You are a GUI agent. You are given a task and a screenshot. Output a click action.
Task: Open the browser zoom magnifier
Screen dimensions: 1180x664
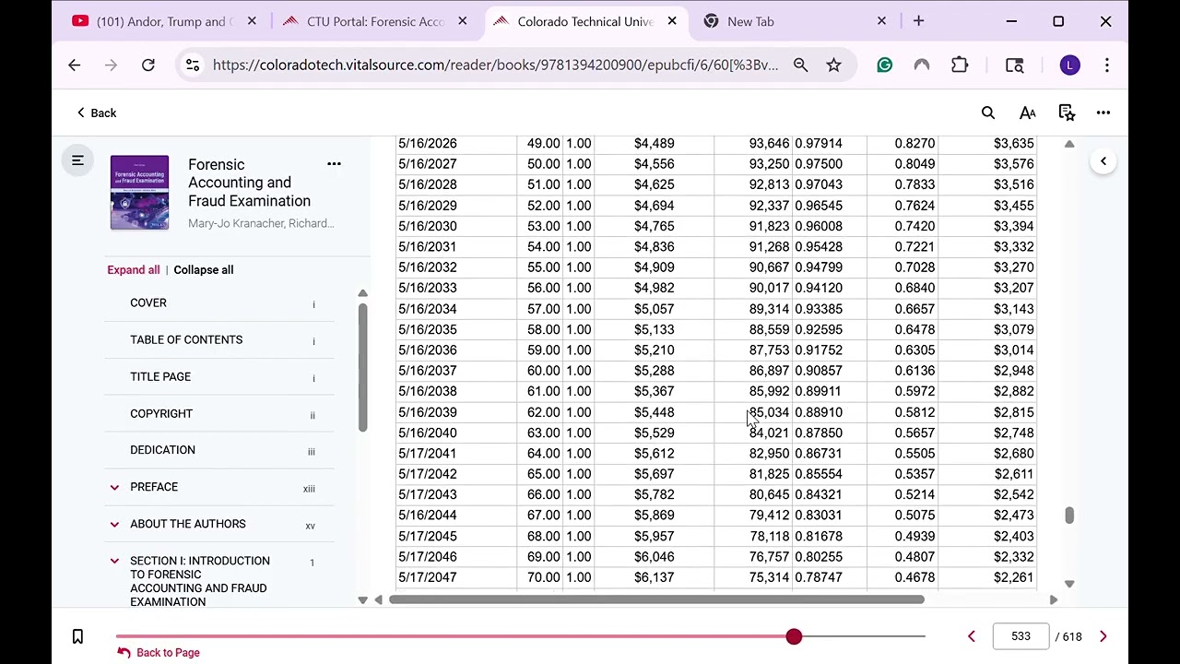(x=800, y=65)
